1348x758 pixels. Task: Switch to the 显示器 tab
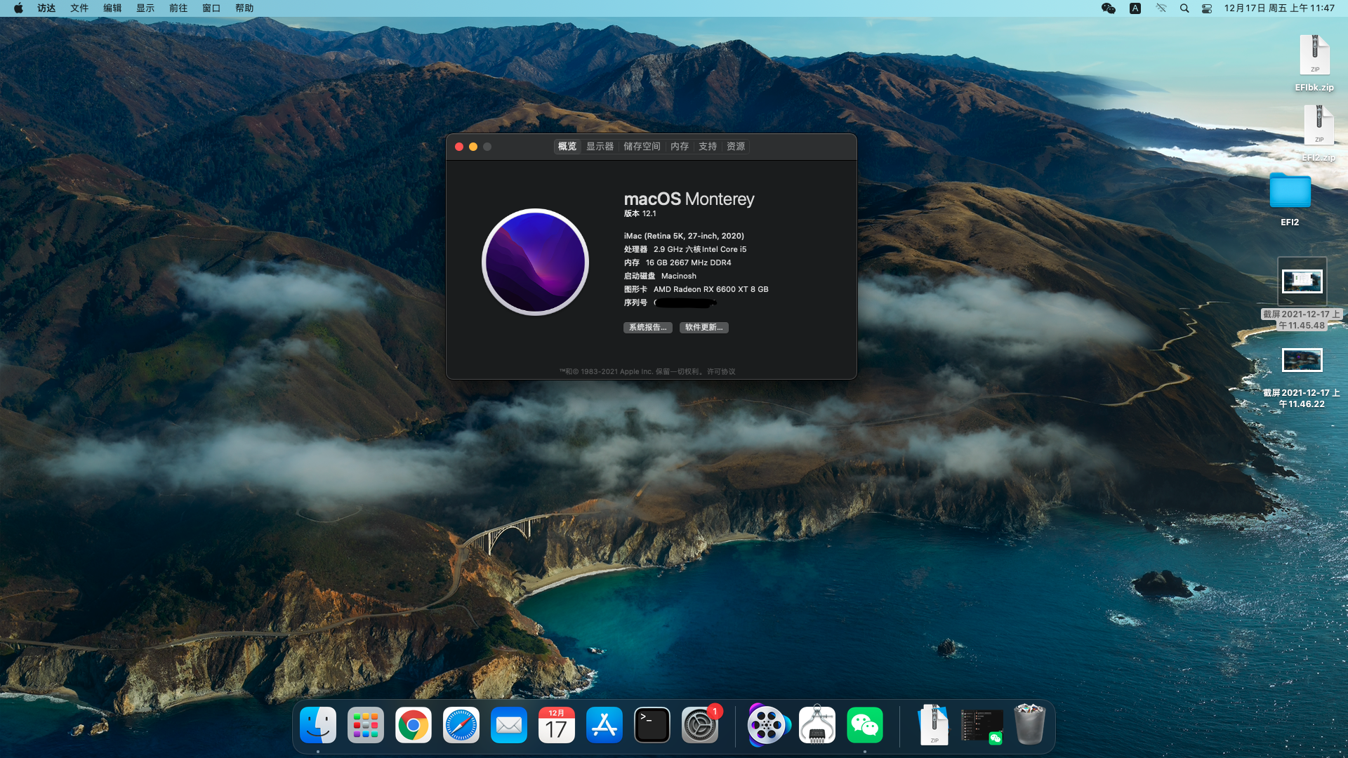point(600,147)
